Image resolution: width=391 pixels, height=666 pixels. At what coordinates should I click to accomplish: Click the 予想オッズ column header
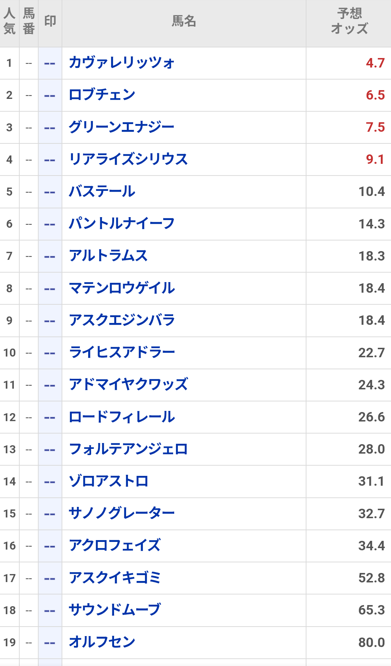[349, 21]
